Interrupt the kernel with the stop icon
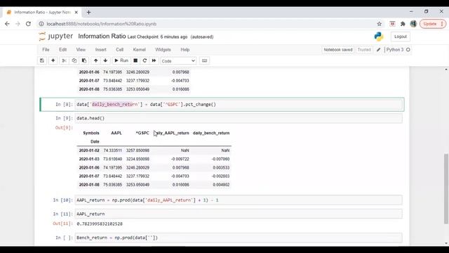 coord(135,60)
